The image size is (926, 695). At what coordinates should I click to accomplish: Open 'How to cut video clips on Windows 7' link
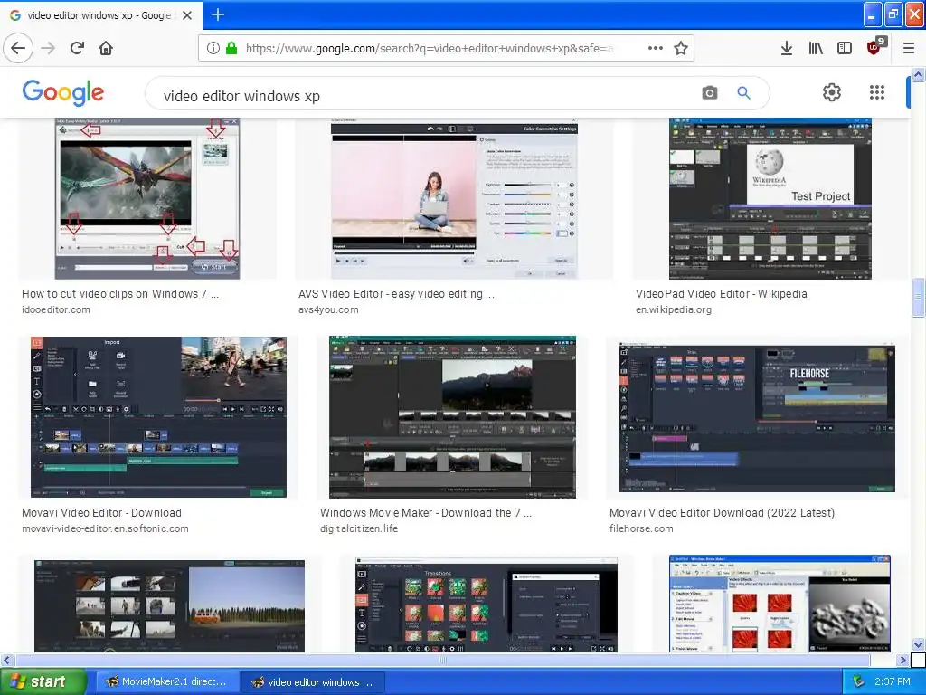pyautogui.click(x=120, y=294)
